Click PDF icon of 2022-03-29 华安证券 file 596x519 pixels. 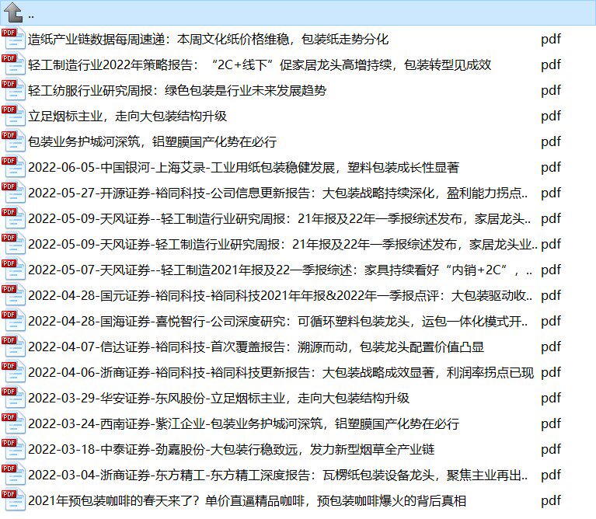pyautogui.click(x=13, y=398)
